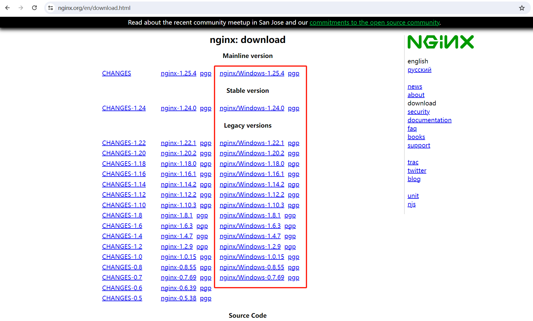Open the about page in sidebar
This screenshot has width=533, height=321.
pos(416,95)
